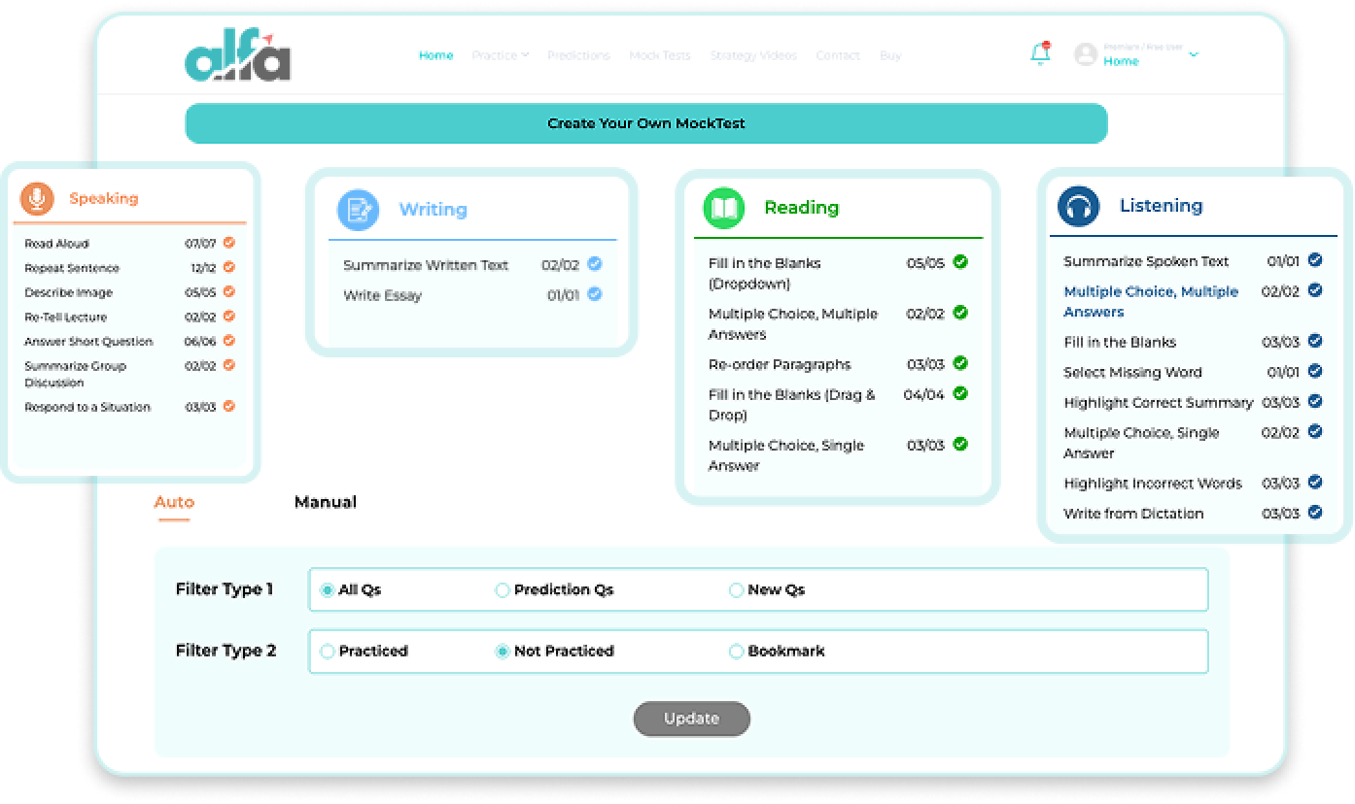This screenshot has width=1355, height=804.
Task: Open the Contact menu item
Action: tap(838, 55)
